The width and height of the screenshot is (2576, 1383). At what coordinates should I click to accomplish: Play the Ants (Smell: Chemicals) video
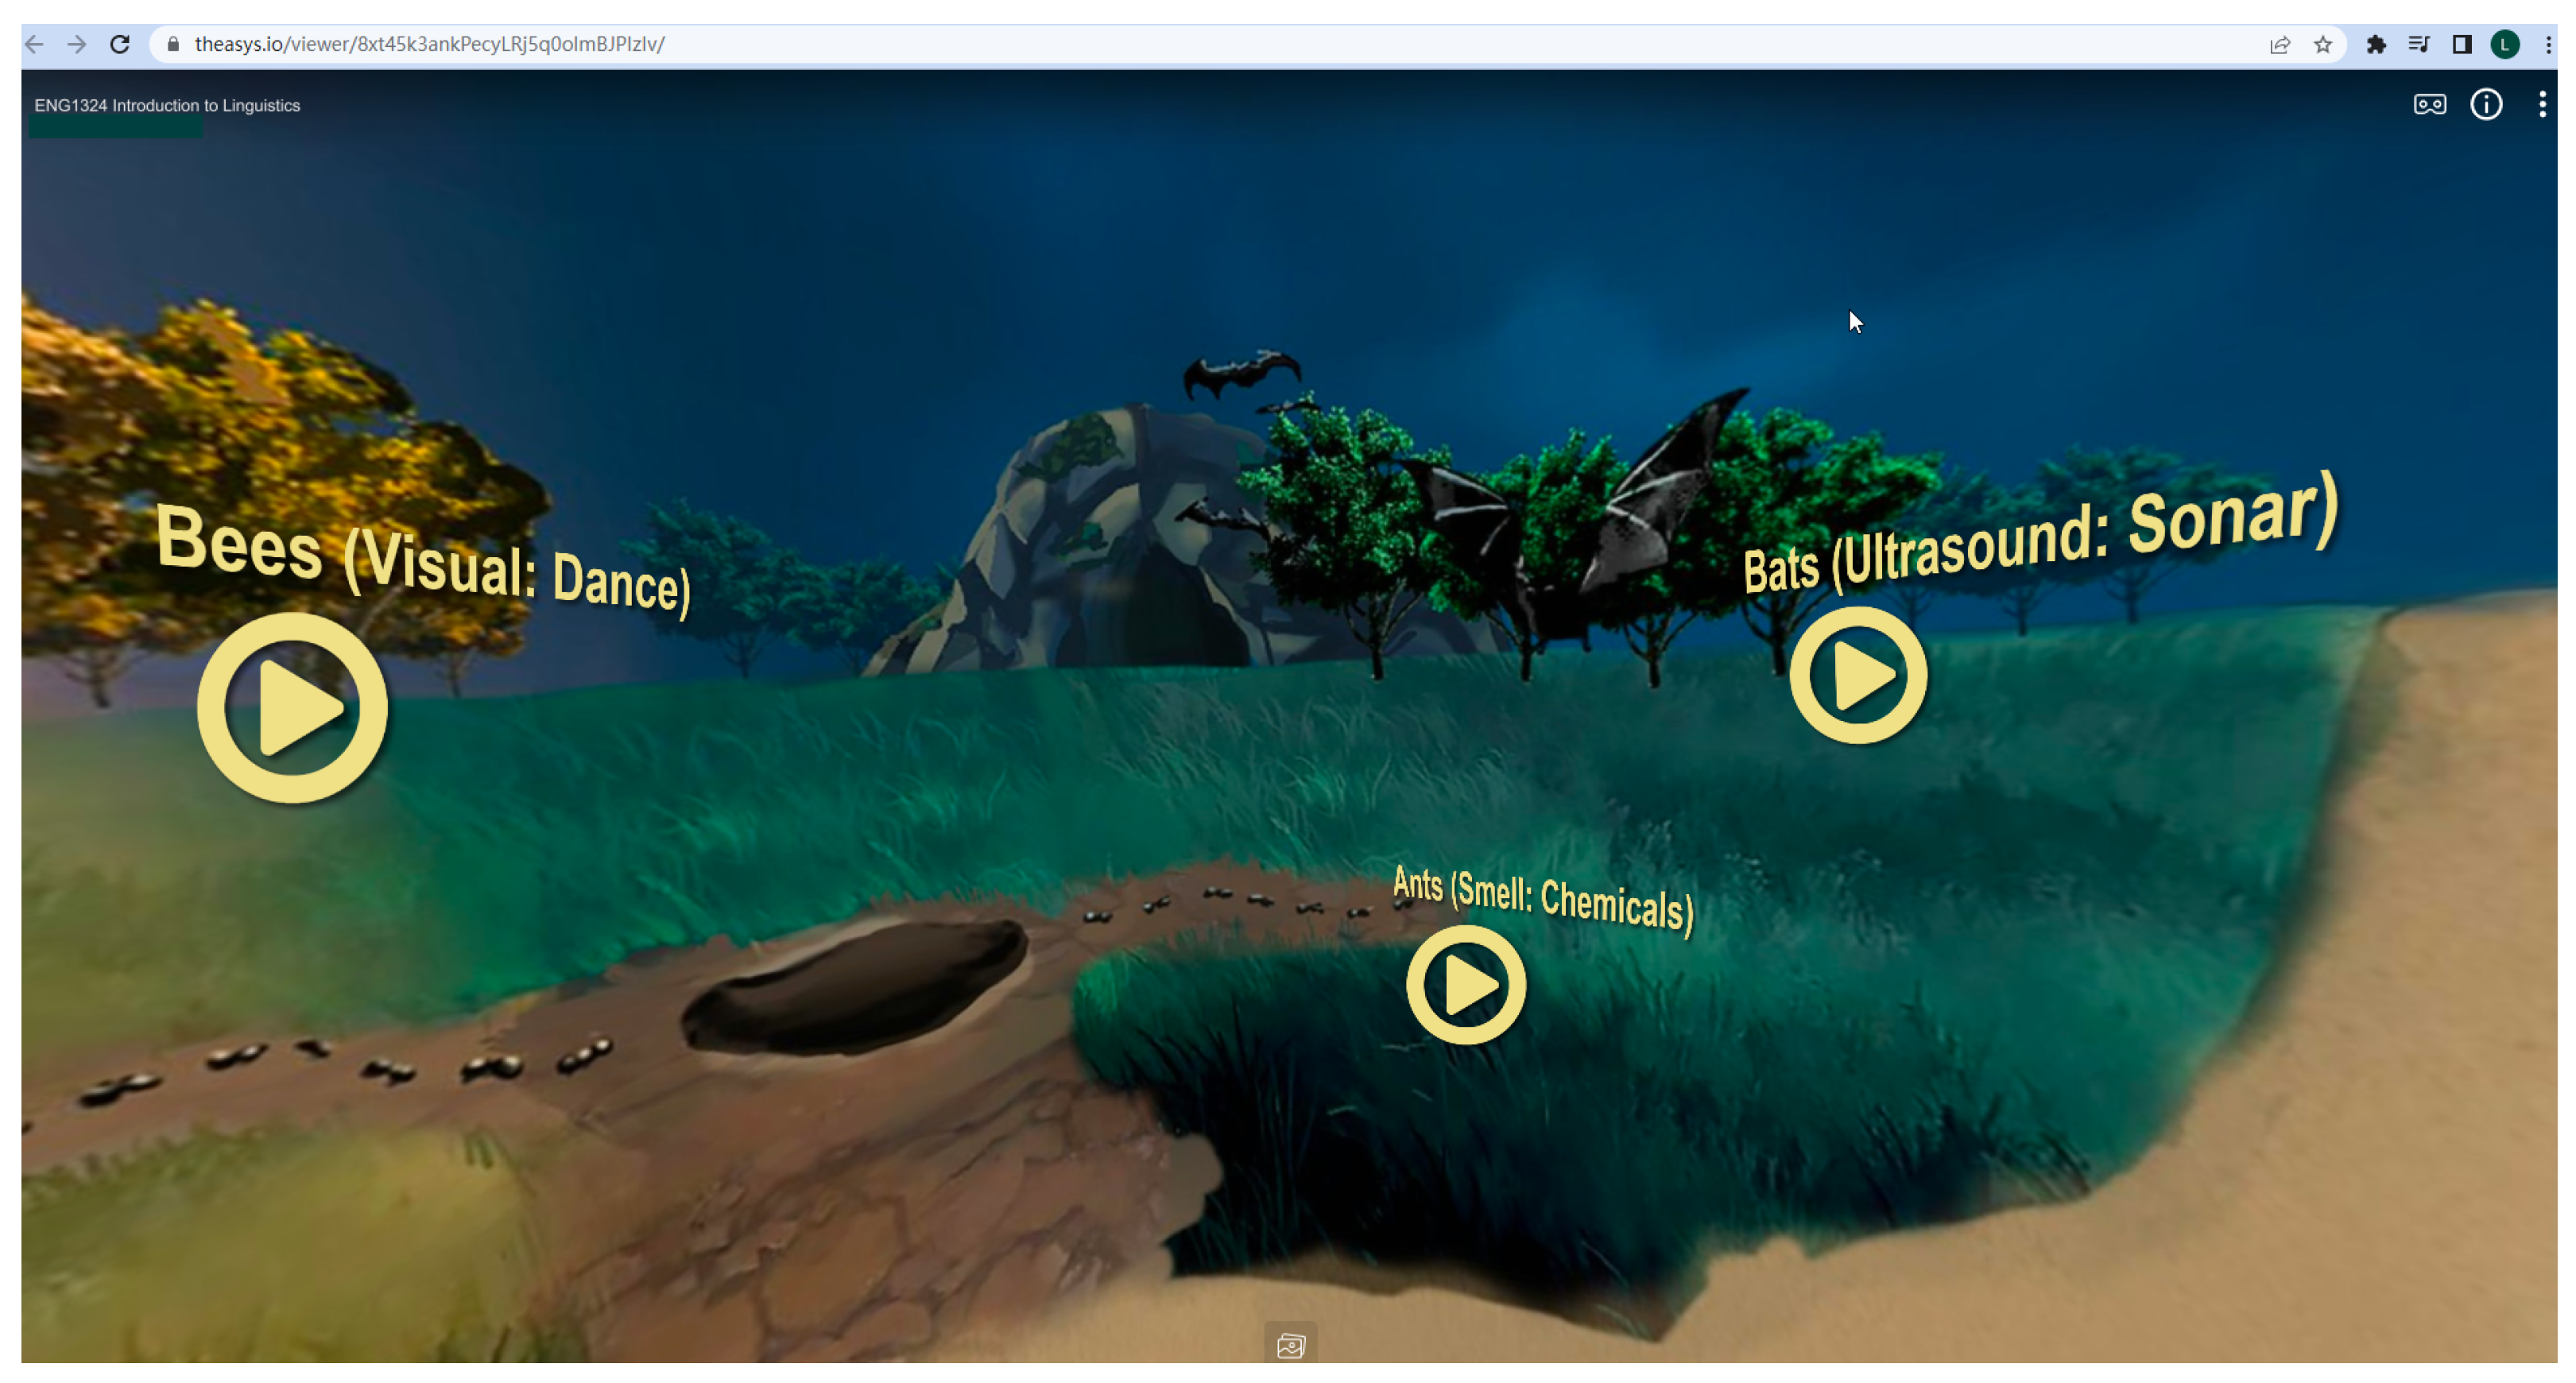point(1466,985)
